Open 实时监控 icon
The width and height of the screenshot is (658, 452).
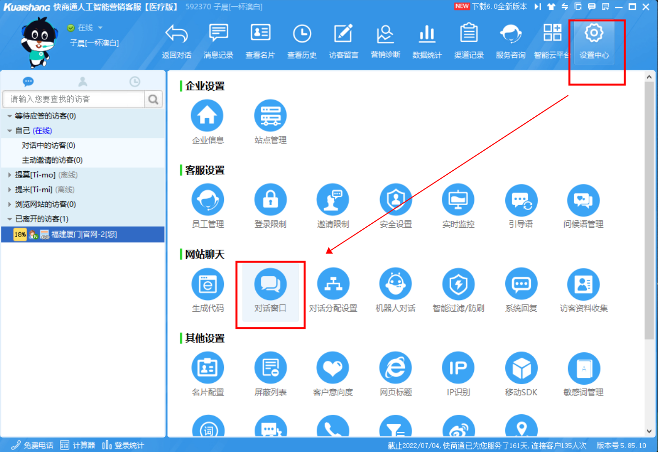point(458,200)
